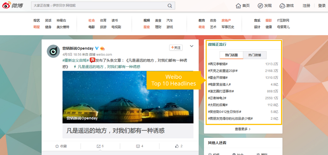
Task: Select the 母婴育儿 category
Action: click(283, 27)
